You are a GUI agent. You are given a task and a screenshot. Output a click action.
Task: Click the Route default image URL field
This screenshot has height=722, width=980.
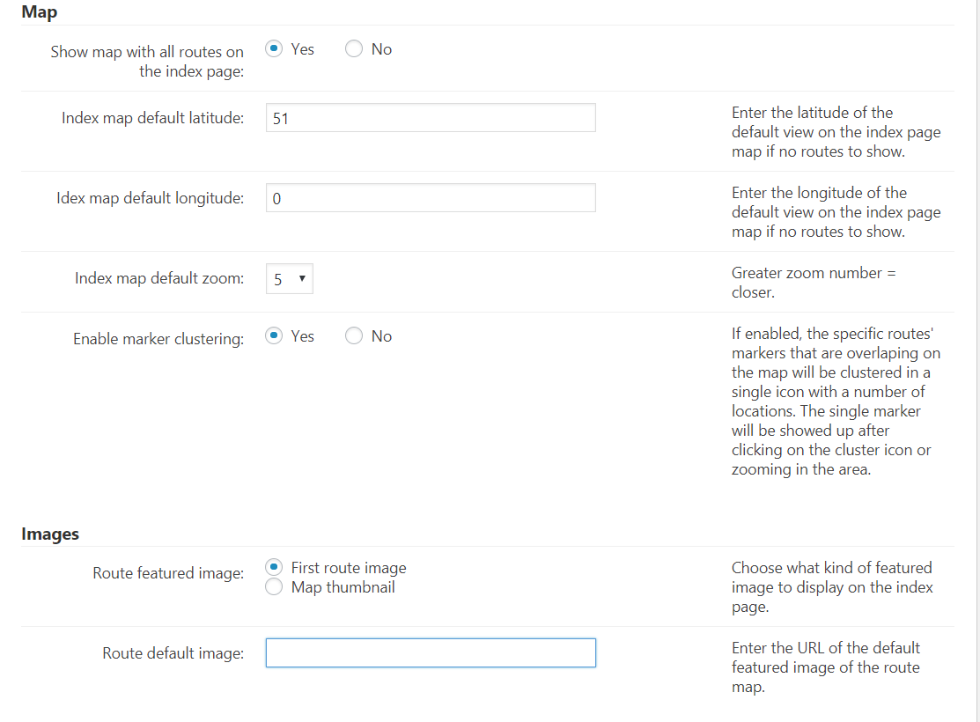pyautogui.click(x=431, y=652)
